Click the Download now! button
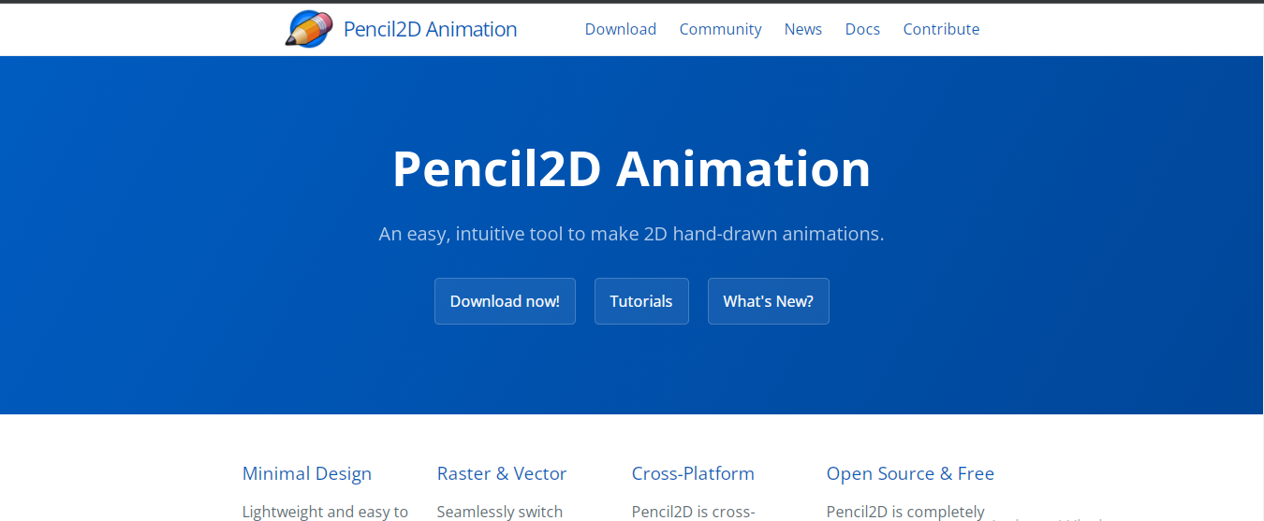Screen dimensions: 1264x521 tap(505, 301)
